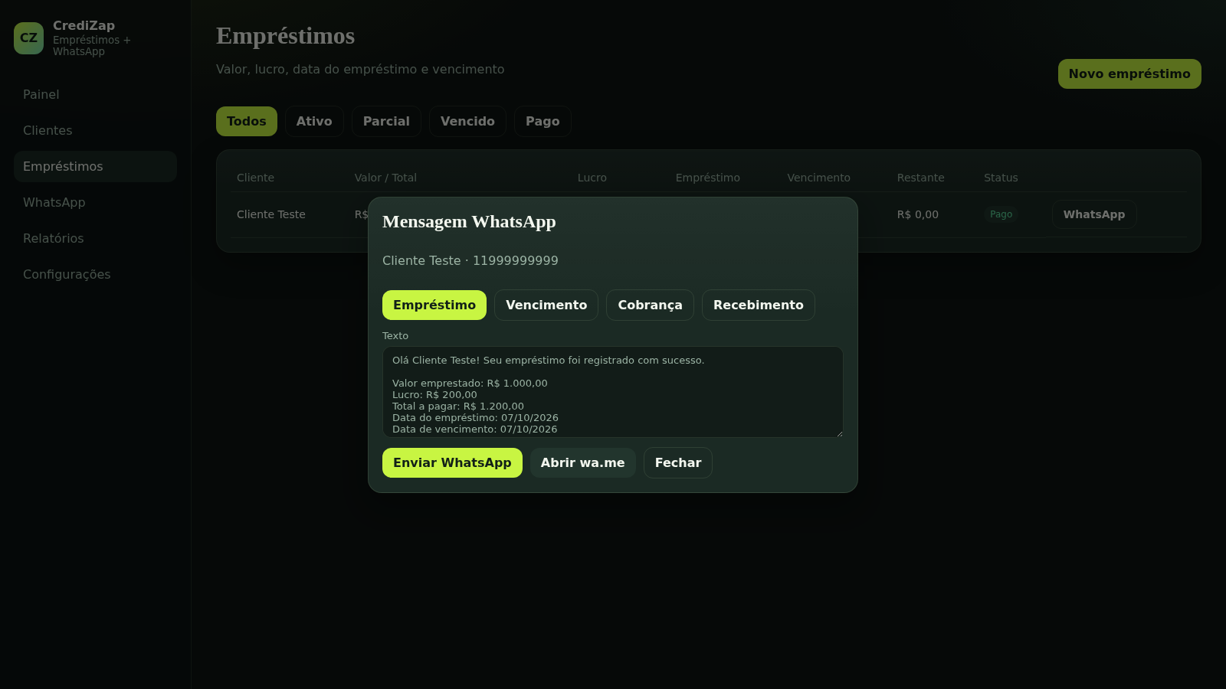Image resolution: width=1226 pixels, height=689 pixels.
Task: Click the Restante column header
Action: (x=921, y=178)
